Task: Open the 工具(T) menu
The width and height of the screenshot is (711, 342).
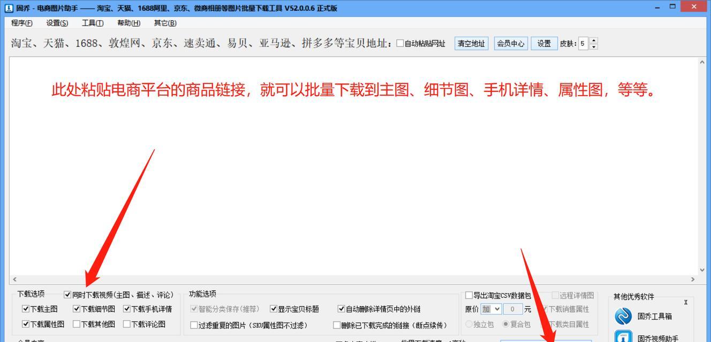Action: [x=93, y=23]
